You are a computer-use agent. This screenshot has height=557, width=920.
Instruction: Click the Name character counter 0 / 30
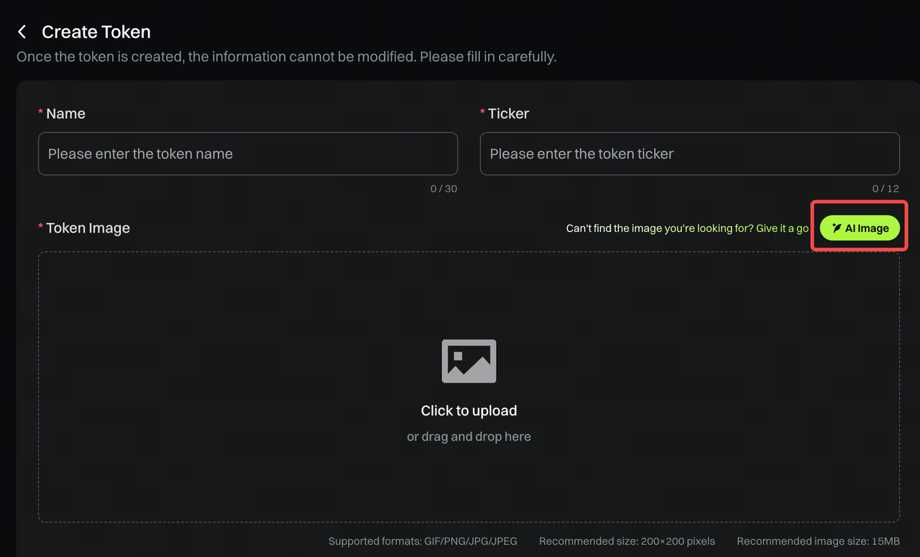(x=443, y=189)
